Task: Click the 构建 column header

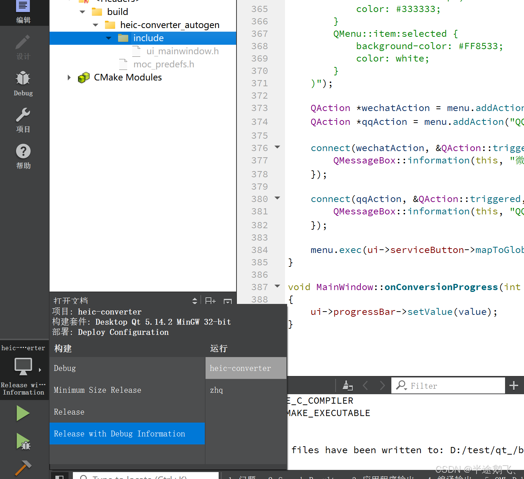Action: [x=63, y=348]
